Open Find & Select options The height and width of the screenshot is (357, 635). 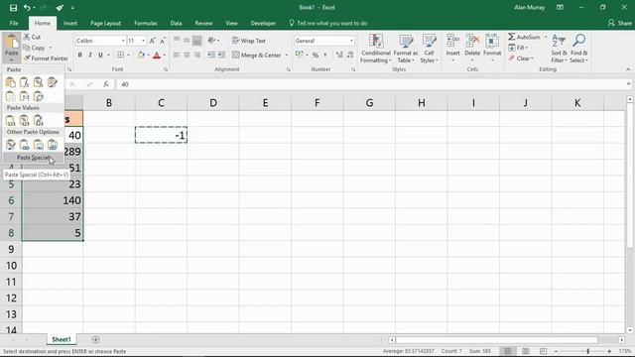click(x=578, y=49)
